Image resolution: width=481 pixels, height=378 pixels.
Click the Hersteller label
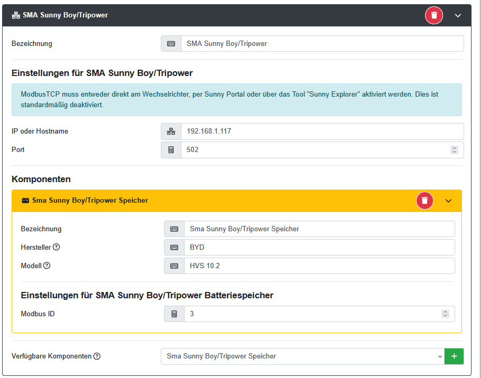36,248
